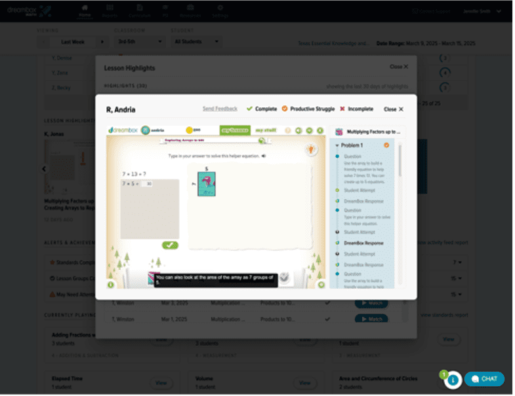Screen dimensions: 515x396
Task: Click the bottom-left green info icon in player
Action: (x=111, y=285)
